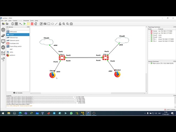176x132 pixels.
Task: Expand the Cloud2 node in Topology Summary
Action: [149, 37]
